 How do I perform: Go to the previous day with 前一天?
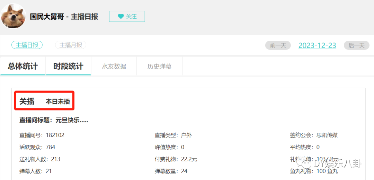[x=278, y=46]
